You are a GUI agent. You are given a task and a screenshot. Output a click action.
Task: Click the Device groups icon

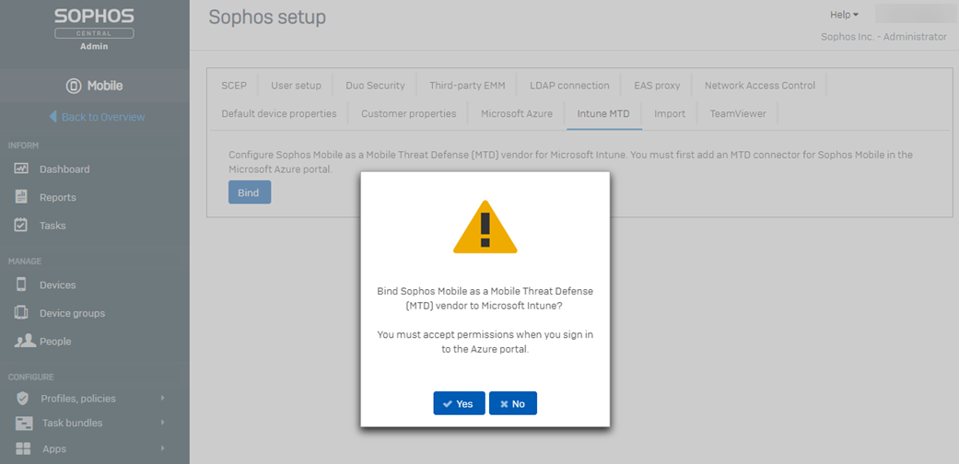21,312
